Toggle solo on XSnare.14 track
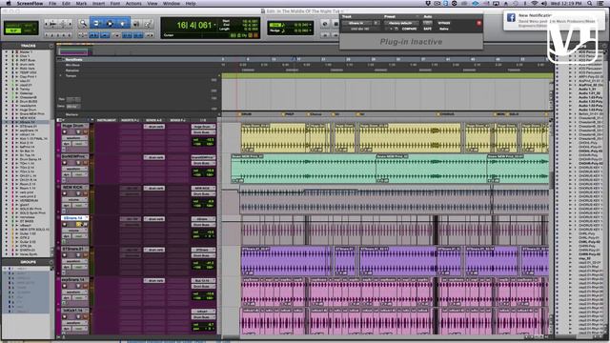The image size is (610, 343). [78, 225]
